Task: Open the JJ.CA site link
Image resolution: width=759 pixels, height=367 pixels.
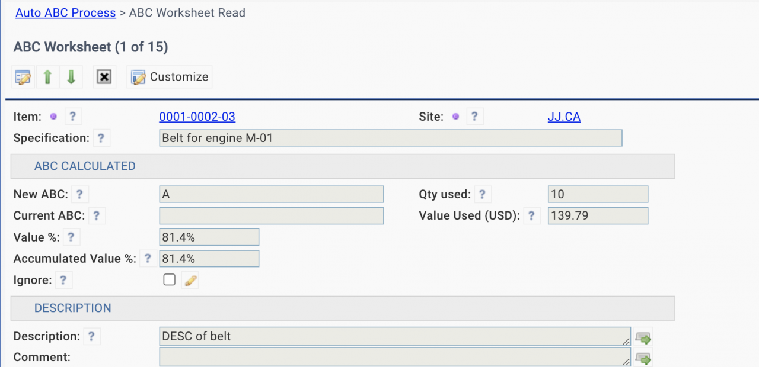Action: 564,117
